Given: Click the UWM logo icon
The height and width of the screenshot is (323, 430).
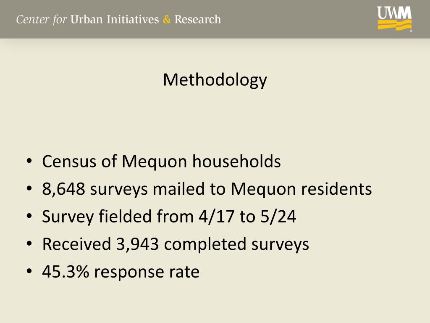Looking at the screenshot, I should coord(395,19).
